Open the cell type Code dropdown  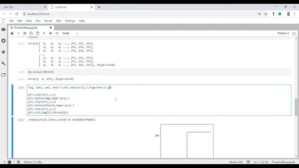click(71, 33)
